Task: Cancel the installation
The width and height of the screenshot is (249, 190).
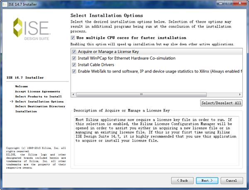Action: tap(232, 180)
